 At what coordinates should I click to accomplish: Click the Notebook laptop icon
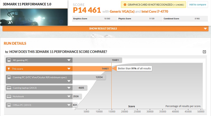(x=9, y=96)
